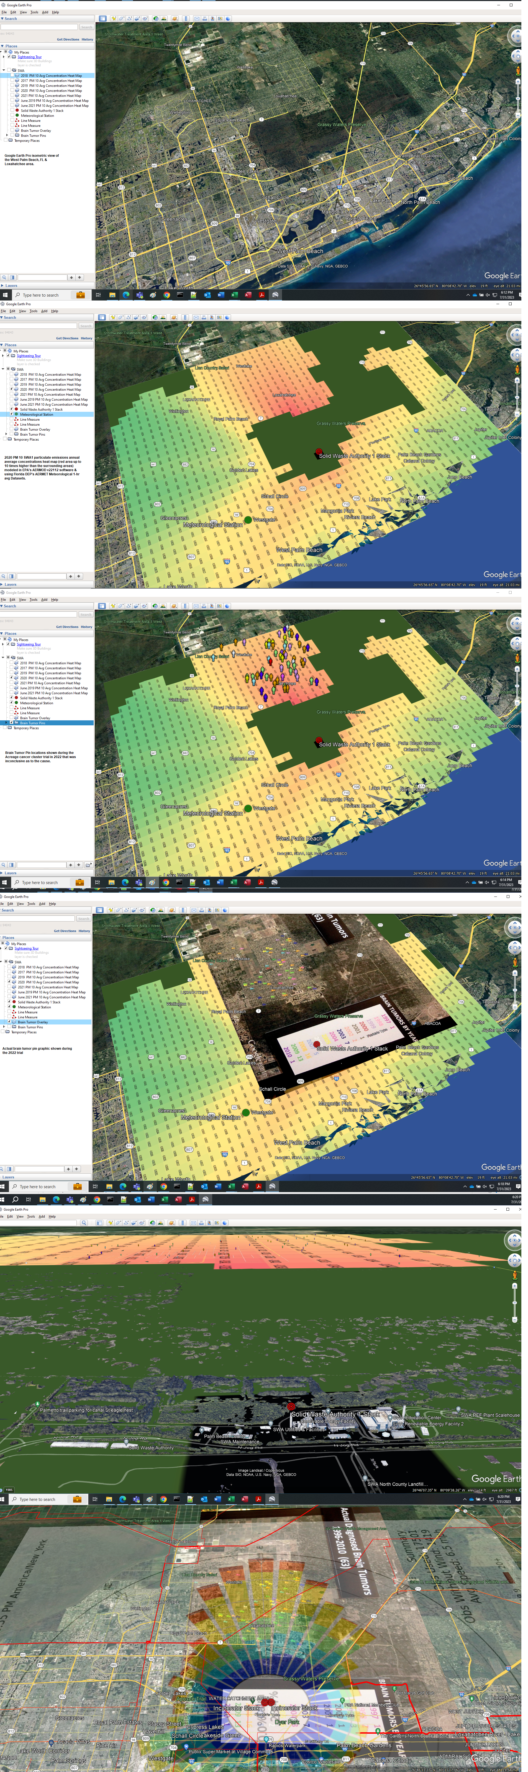Click Record a Tour icon in topmost toolbar

(145, 19)
